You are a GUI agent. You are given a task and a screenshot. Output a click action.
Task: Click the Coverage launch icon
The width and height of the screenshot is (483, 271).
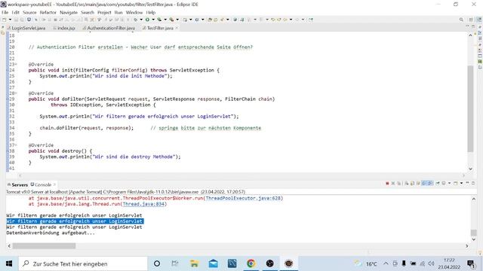coord(159,20)
